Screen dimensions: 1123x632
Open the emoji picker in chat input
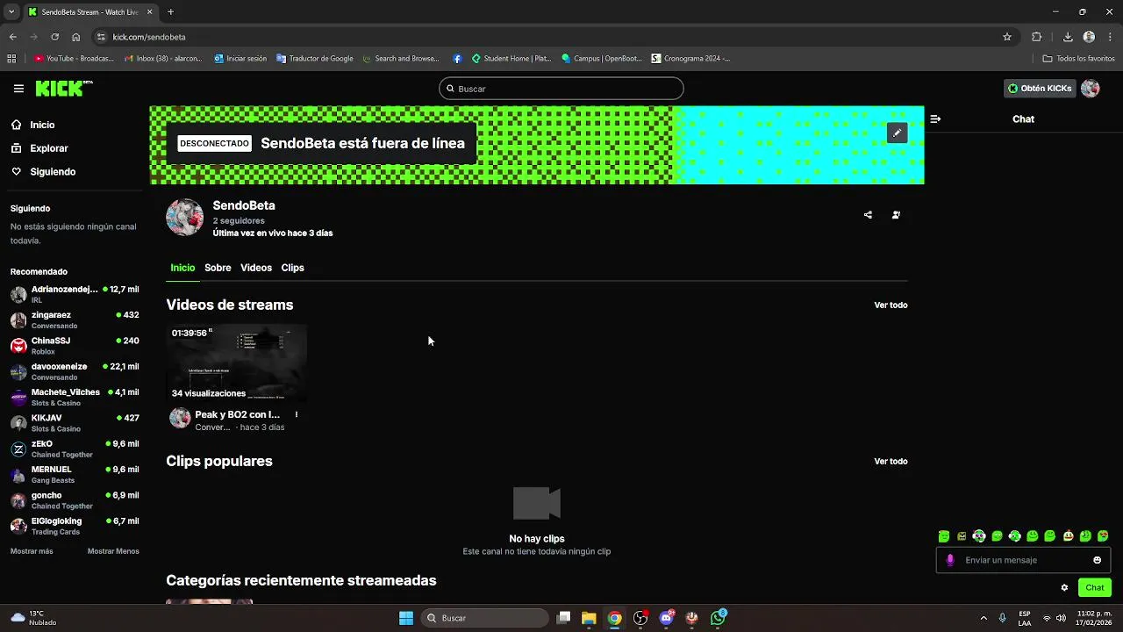[x=1097, y=560]
